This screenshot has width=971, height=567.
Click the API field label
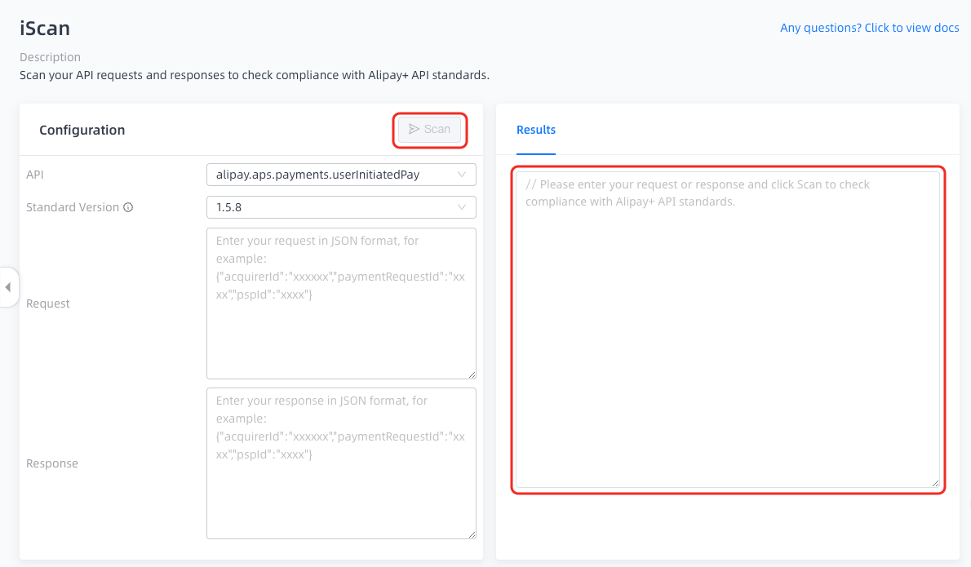35,175
